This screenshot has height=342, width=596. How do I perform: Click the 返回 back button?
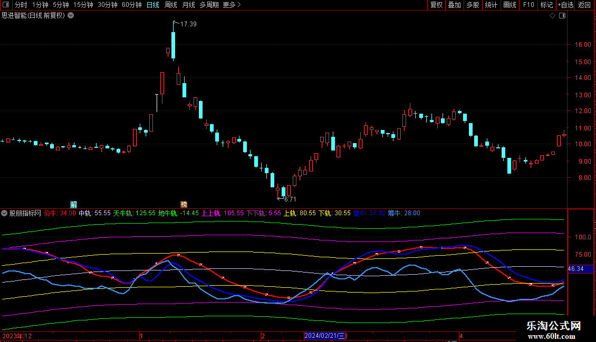tap(584, 5)
